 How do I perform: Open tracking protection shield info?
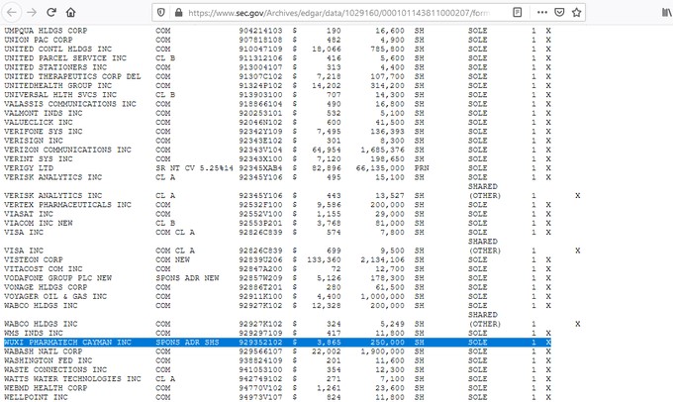161,13
